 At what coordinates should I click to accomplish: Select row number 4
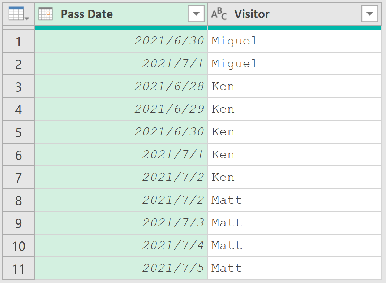pos(18,109)
